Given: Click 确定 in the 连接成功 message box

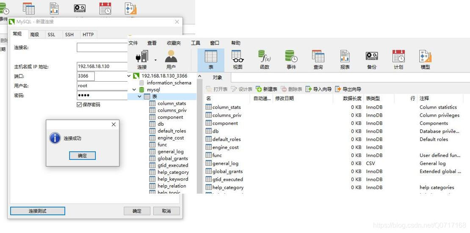Looking at the screenshot, I should [x=83, y=156].
